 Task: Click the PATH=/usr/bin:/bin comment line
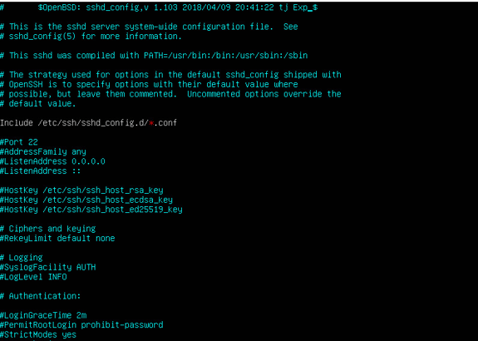click(x=154, y=56)
